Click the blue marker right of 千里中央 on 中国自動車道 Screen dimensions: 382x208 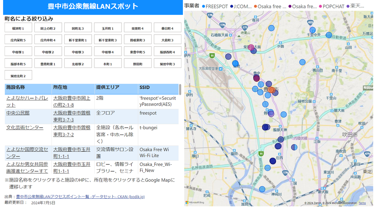point(329,35)
